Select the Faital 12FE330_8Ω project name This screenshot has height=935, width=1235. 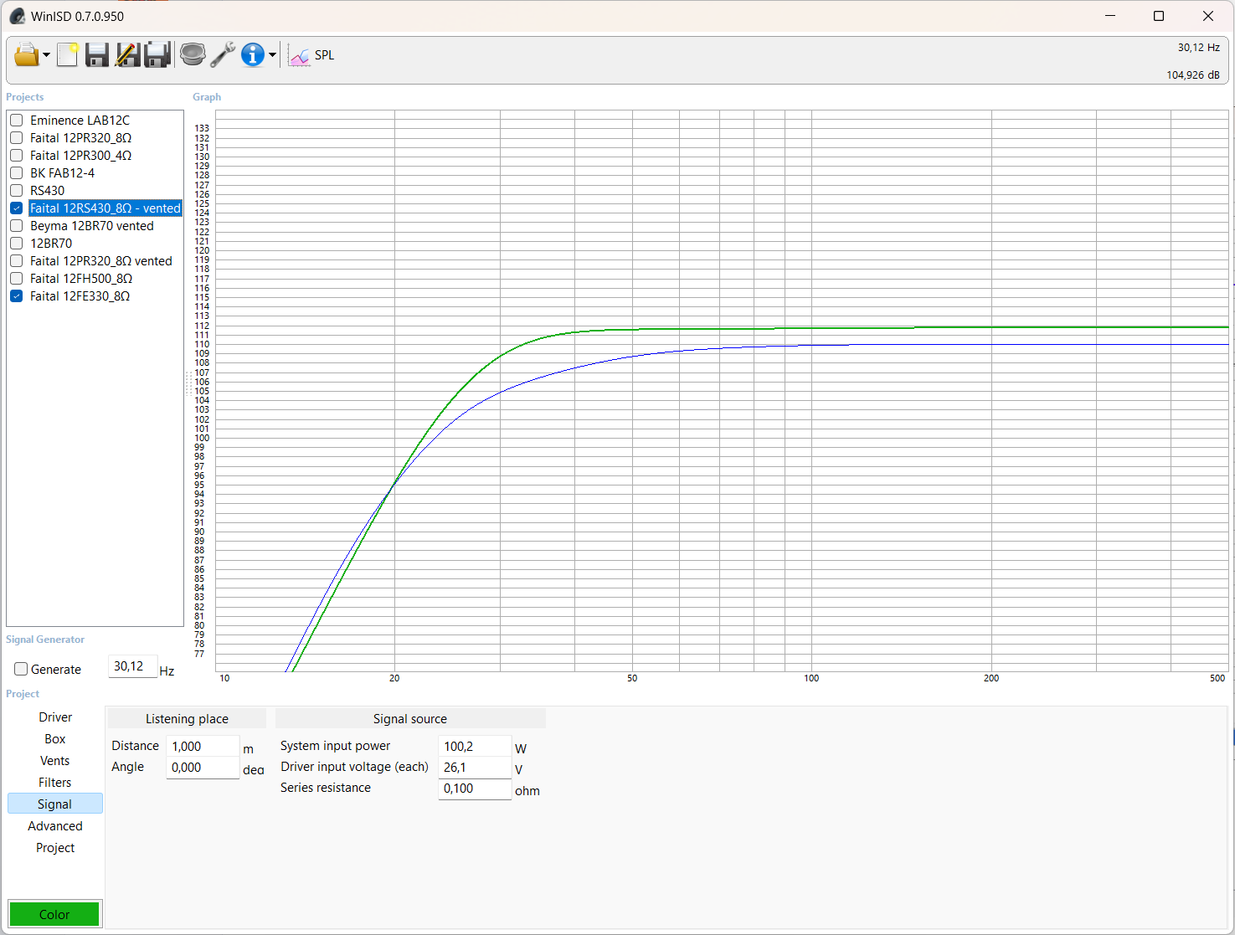pos(80,296)
